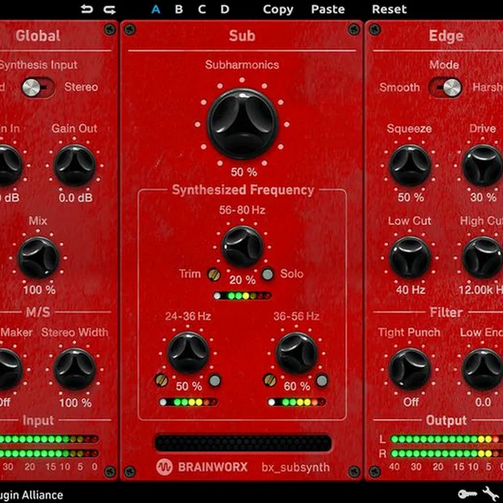Click the redo arrow icon
This screenshot has width=503, height=503.
click(110, 9)
